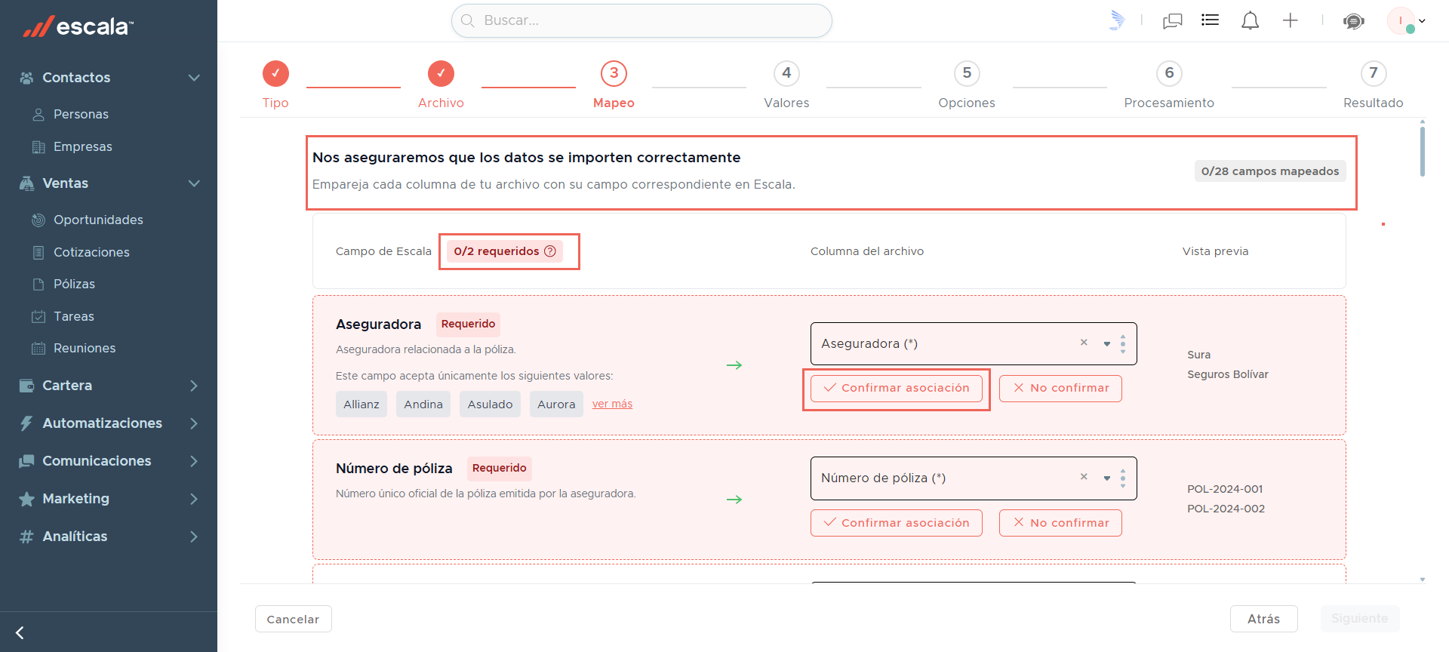This screenshot has width=1449, height=652.
Task: Open the Número de póliza (*) column dropdown
Action: pyautogui.click(x=1106, y=478)
